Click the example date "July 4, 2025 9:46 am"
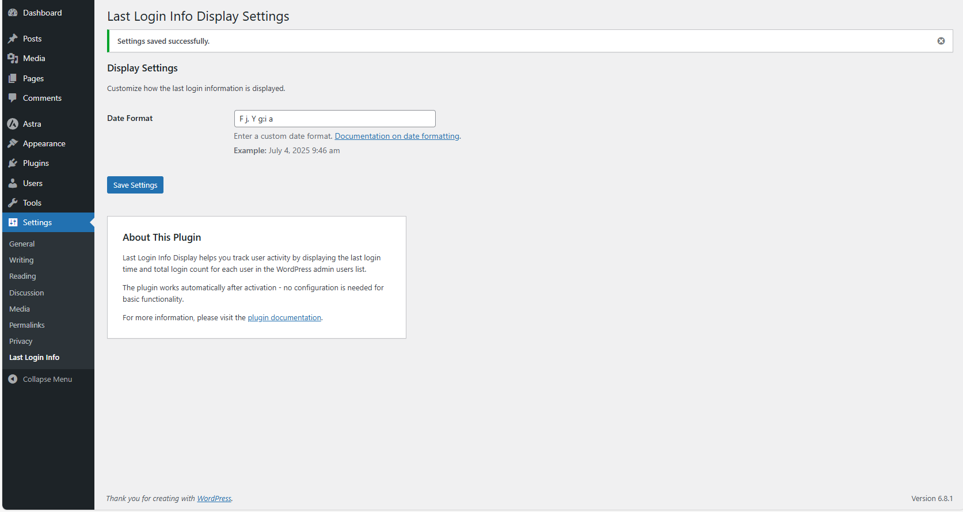This screenshot has width=963, height=512. (x=304, y=150)
